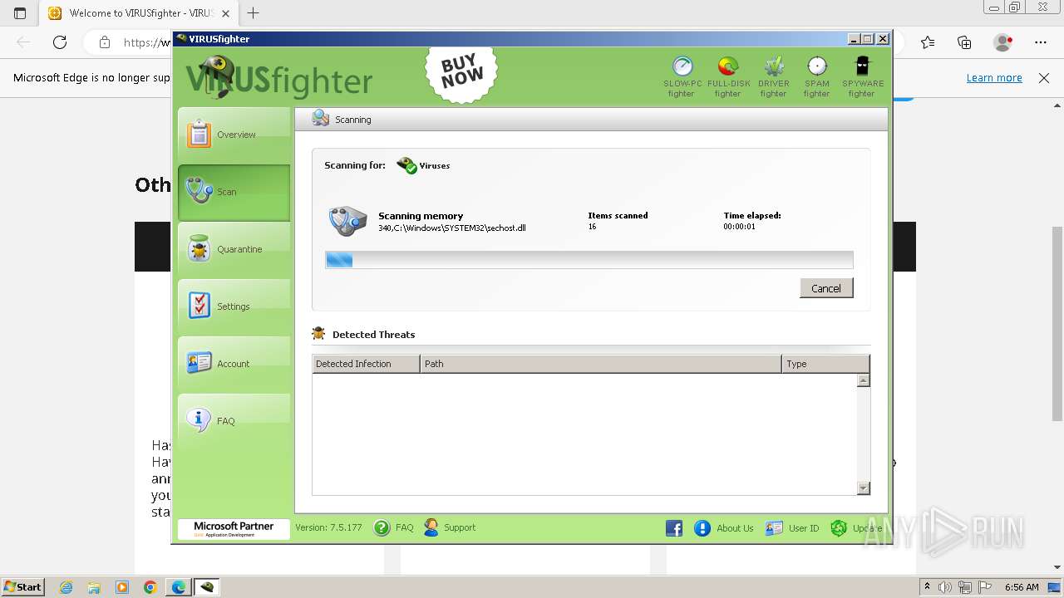
Task: Open the FAQ sidebar item
Action: pos(234,421)
